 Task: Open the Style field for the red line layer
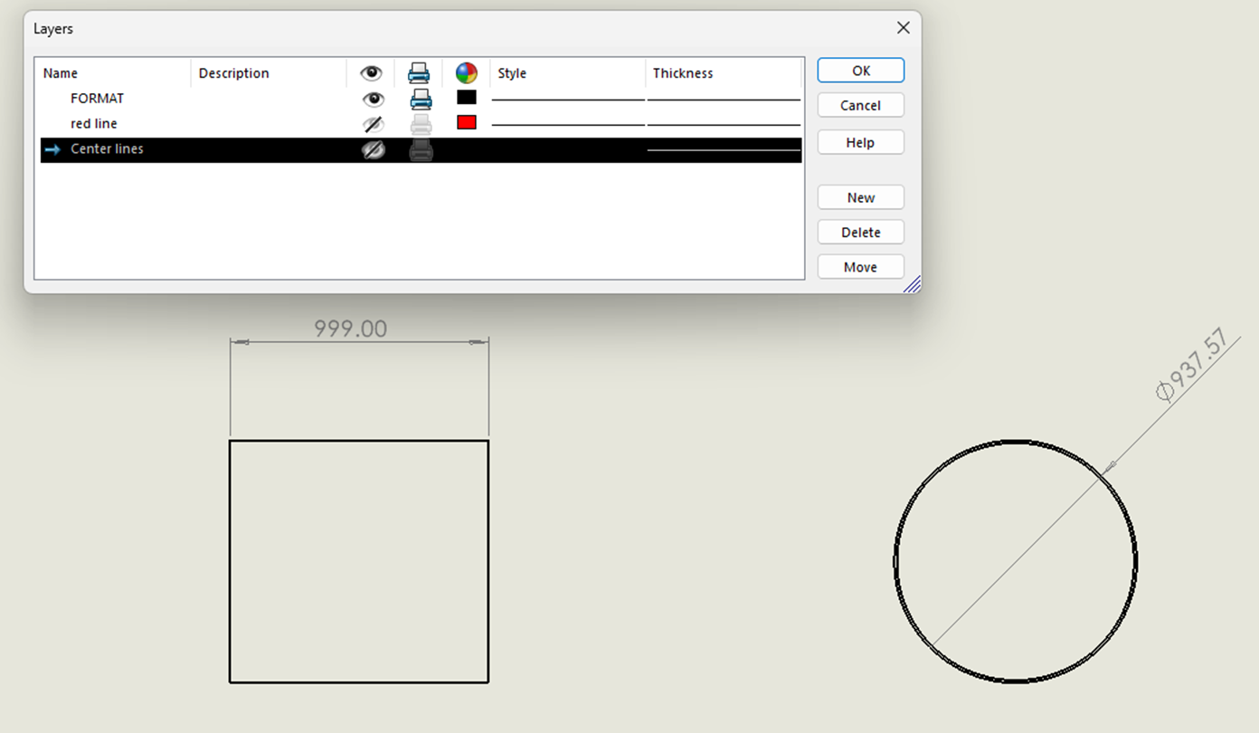click(565, 124)
